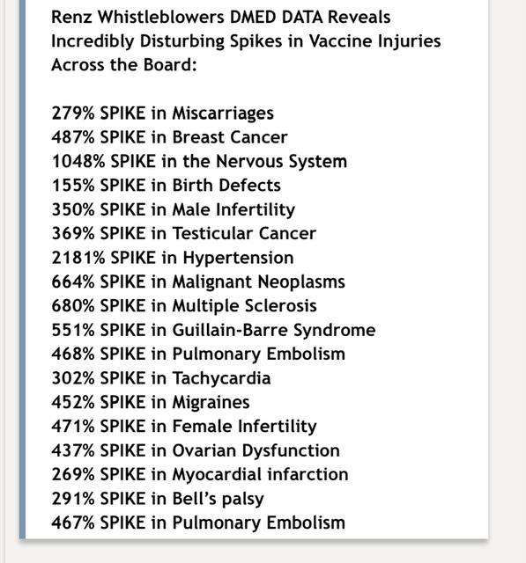
Task: Select the '468% SPIKE in Pulmonary Embolism' line
Action: coord(198,354)
